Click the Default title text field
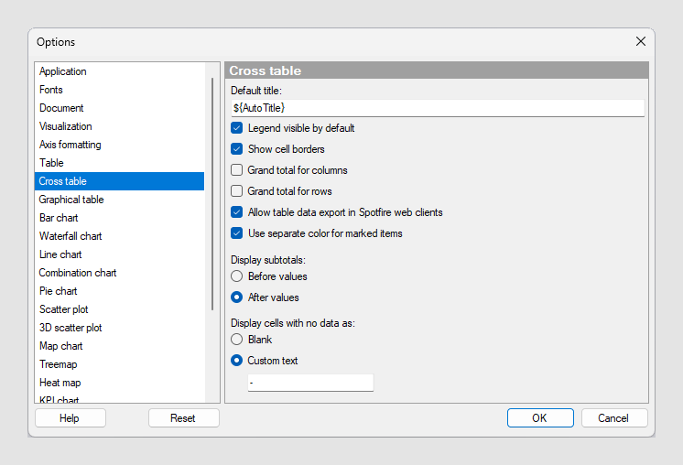Viewport: 683px width, 465px height. click(x=438, y=108)
